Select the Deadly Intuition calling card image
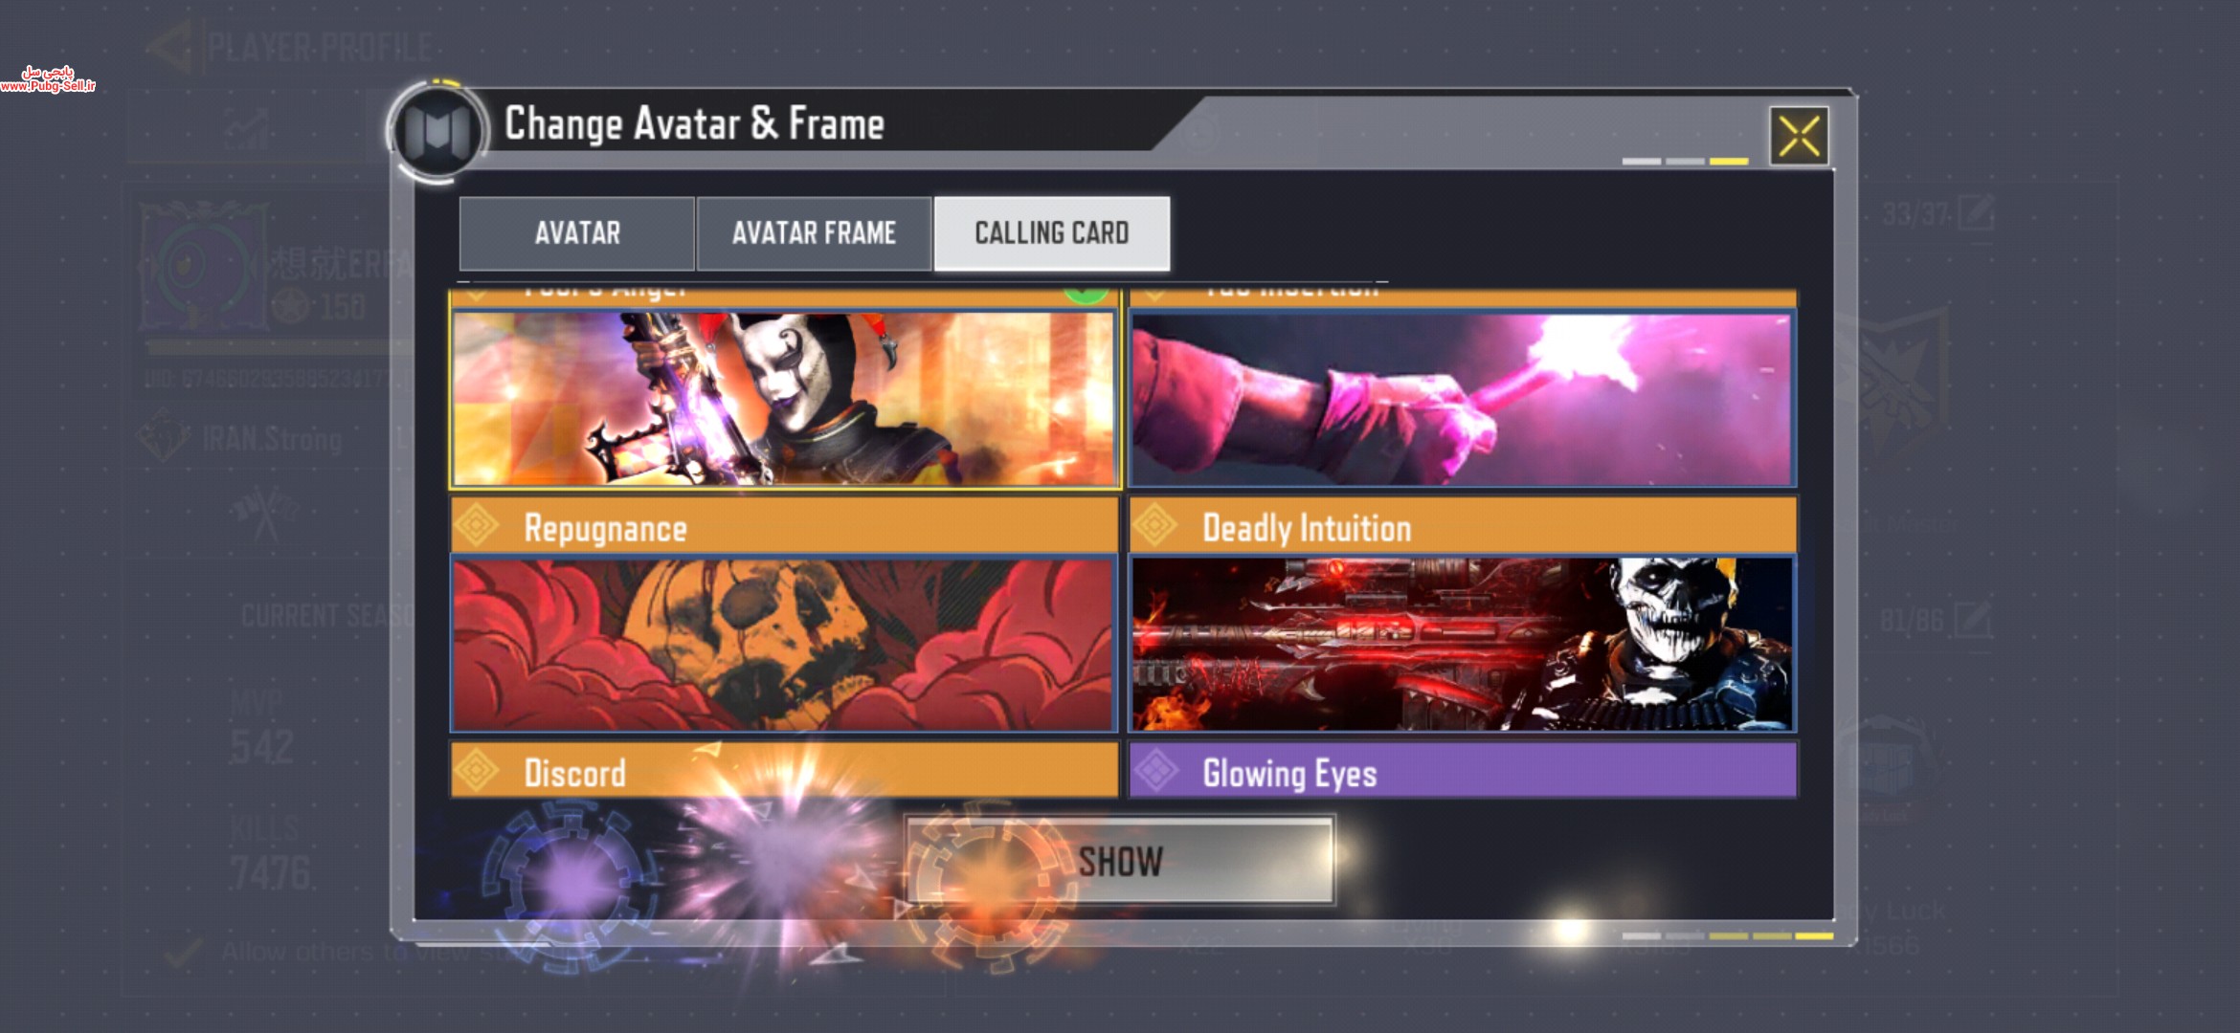2240x1033 pixels. (x=1462, y=645)
